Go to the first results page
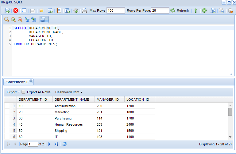Viewport: 236px width, 154px height. pos(9,144)
